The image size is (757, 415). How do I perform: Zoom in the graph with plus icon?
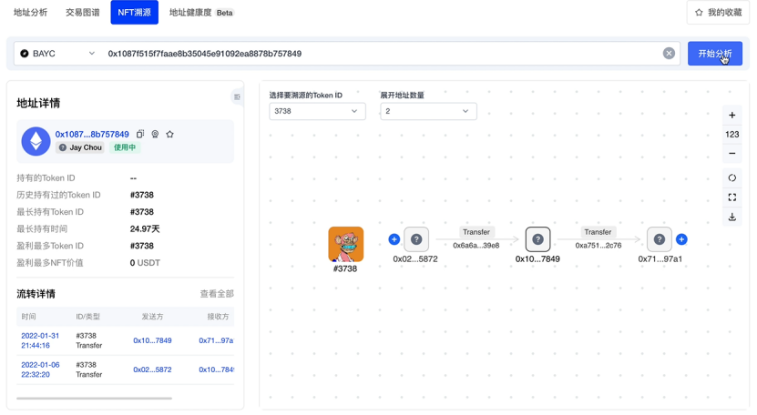point(731,116)
